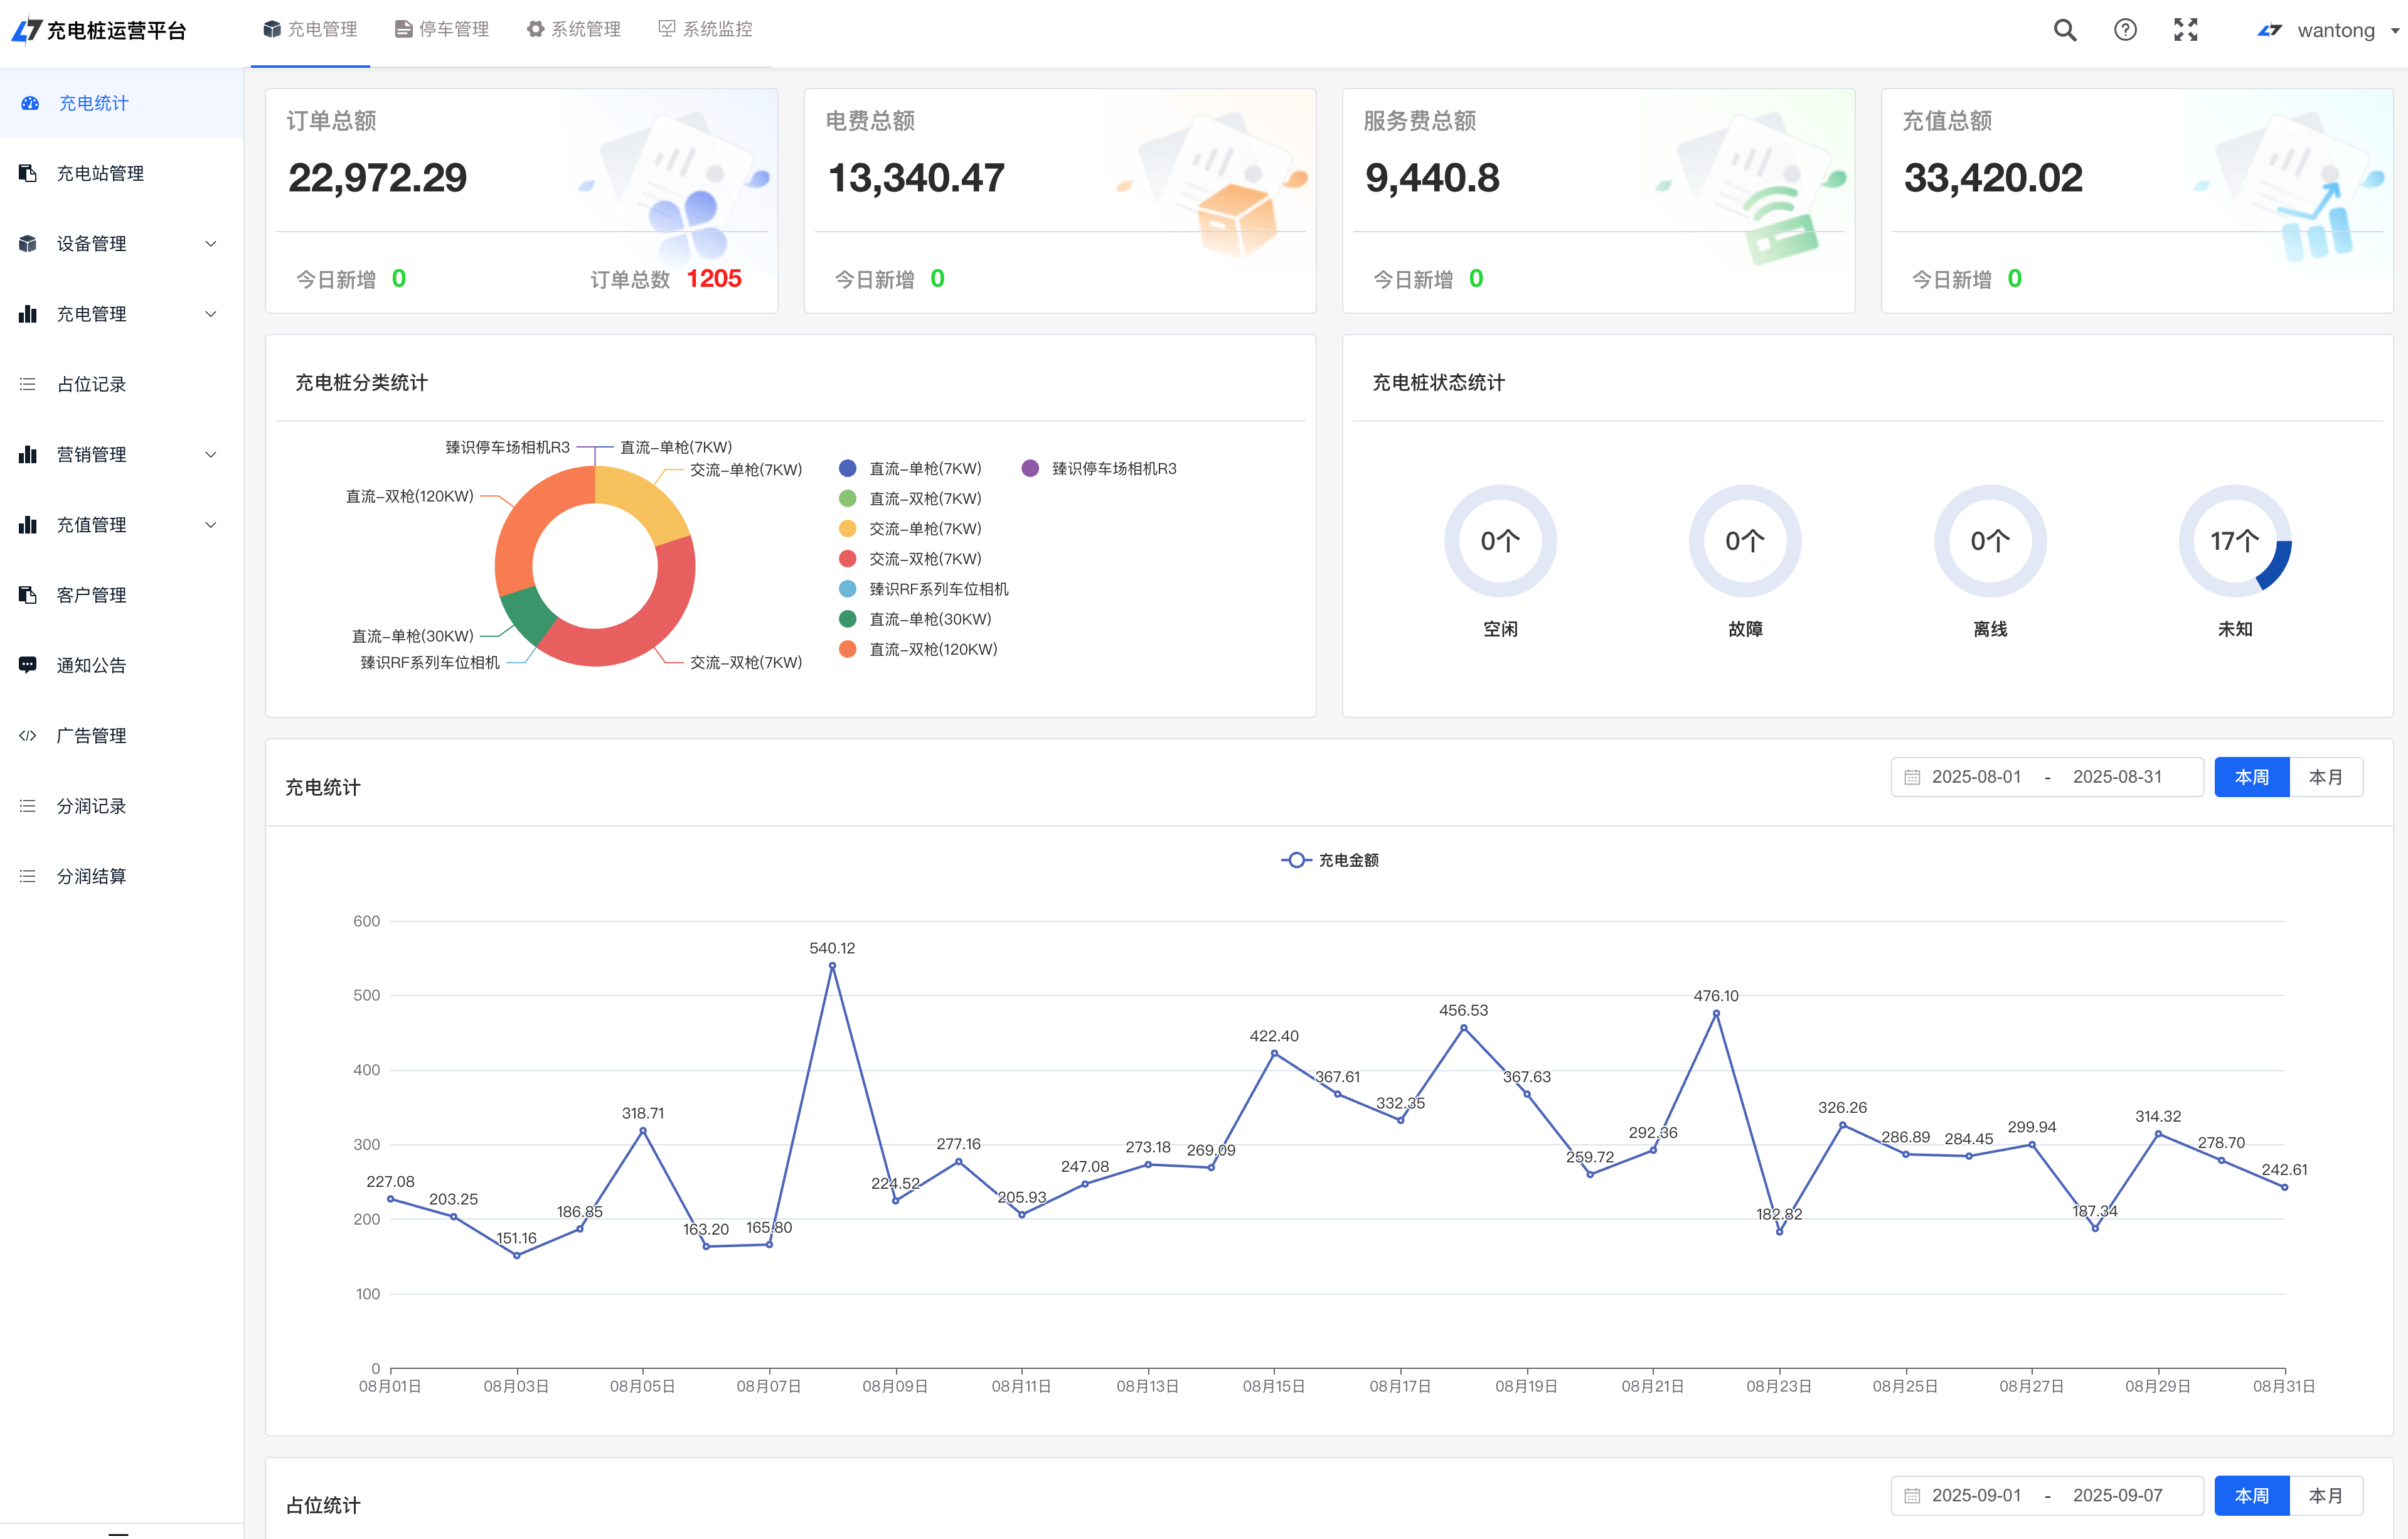Click the 充电桩运营平台 logo icon
This screenshot has width=2408, height=1539.
(x=27, y=30)
